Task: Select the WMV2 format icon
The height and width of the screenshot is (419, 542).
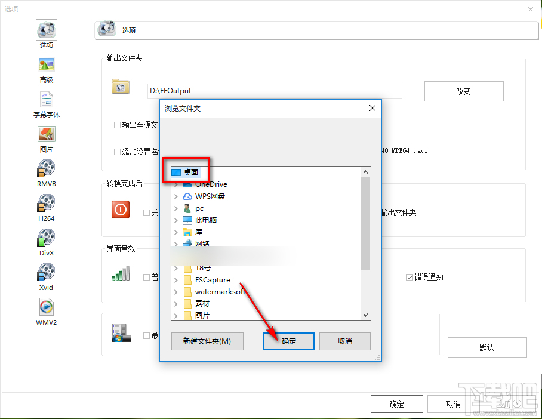Action: click(x=47, y=307)
